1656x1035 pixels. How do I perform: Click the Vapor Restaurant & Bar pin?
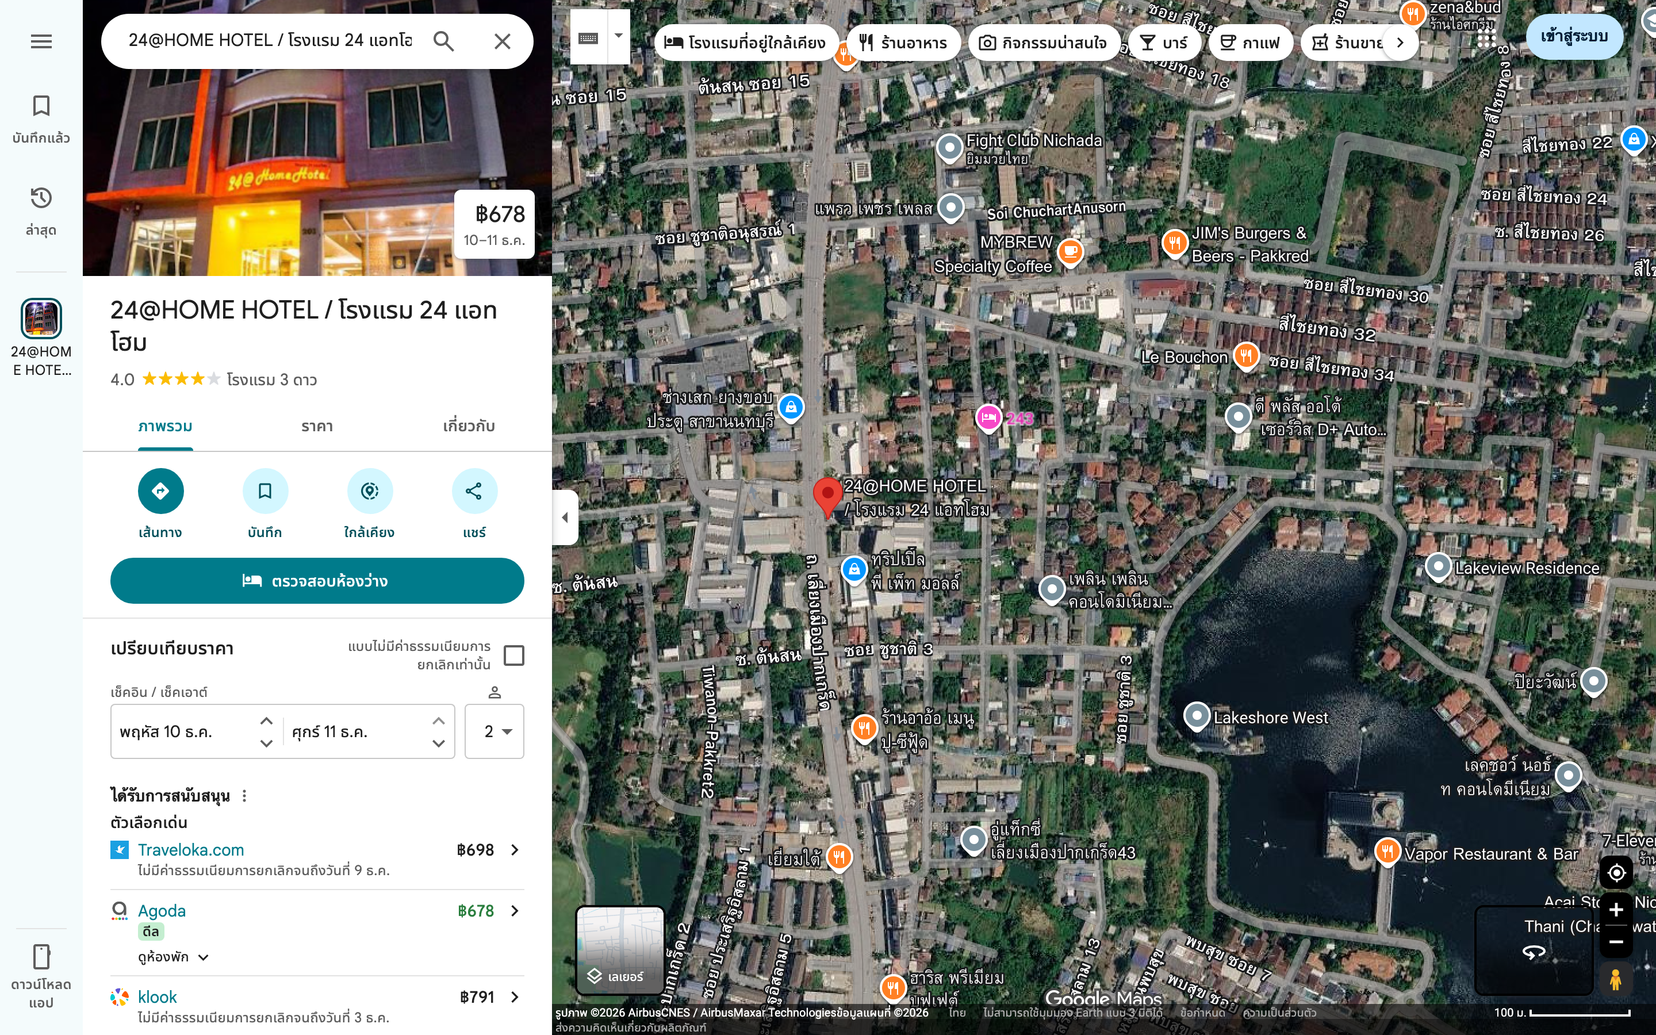click(x=1387, y=852)
